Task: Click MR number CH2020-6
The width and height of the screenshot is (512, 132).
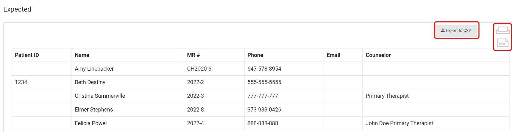Action: click(199, 69)
